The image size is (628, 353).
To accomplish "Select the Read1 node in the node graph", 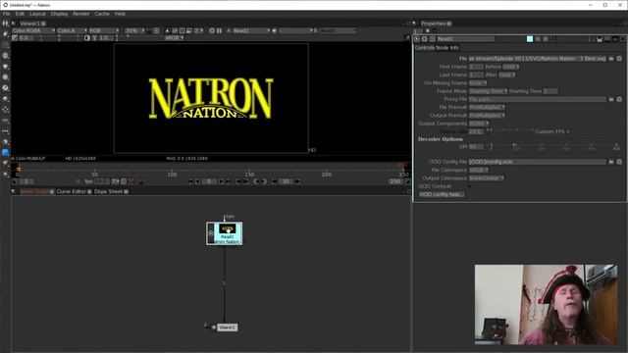I will tap(225, 233).
